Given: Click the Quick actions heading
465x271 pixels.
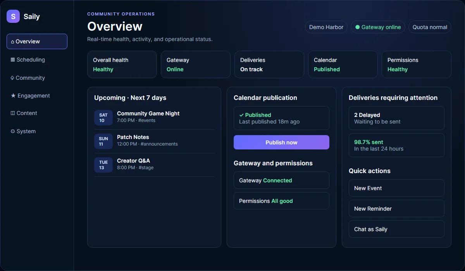Looking at the screenshot, I should pos(370,171).
